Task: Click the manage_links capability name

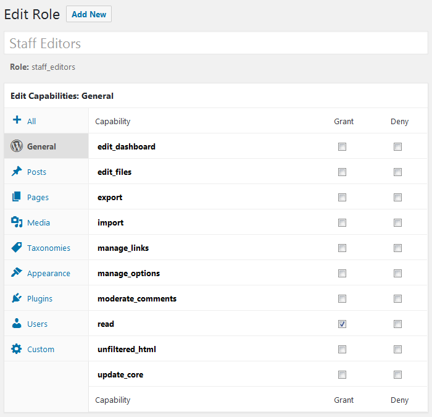Action: (123, 248)
